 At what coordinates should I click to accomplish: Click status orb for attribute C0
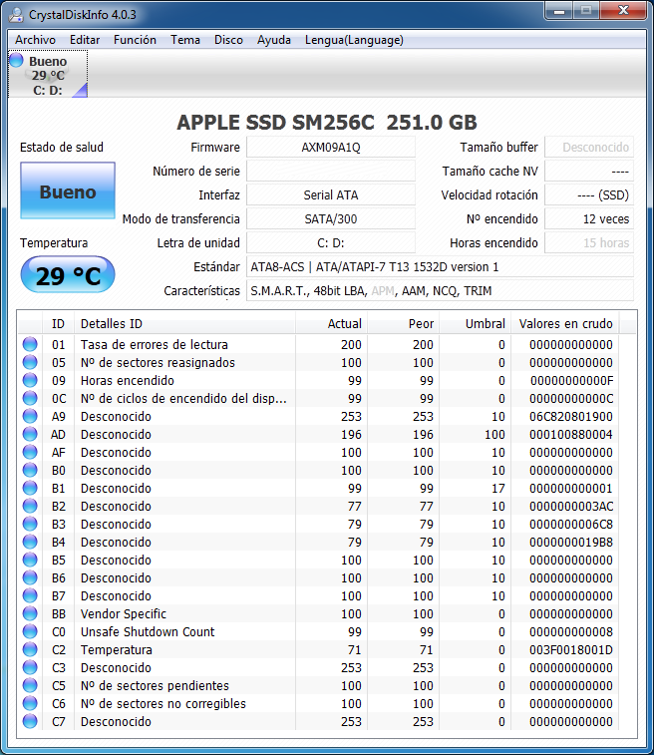coord(30,631)
